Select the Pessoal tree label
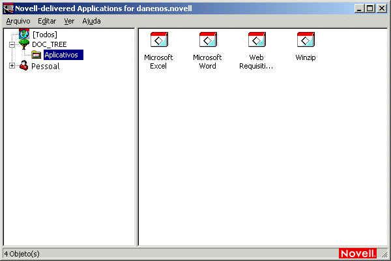Screen dimensions: 391x261 [x=46, y=66]
